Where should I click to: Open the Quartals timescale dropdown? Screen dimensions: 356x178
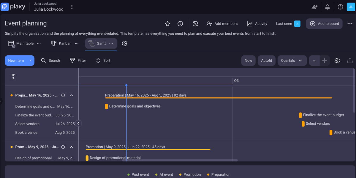pos(292,60)
